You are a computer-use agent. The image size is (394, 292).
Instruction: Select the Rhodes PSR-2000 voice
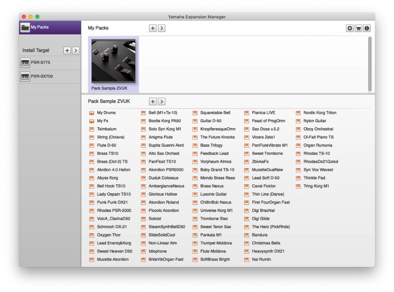click(114, 210)
